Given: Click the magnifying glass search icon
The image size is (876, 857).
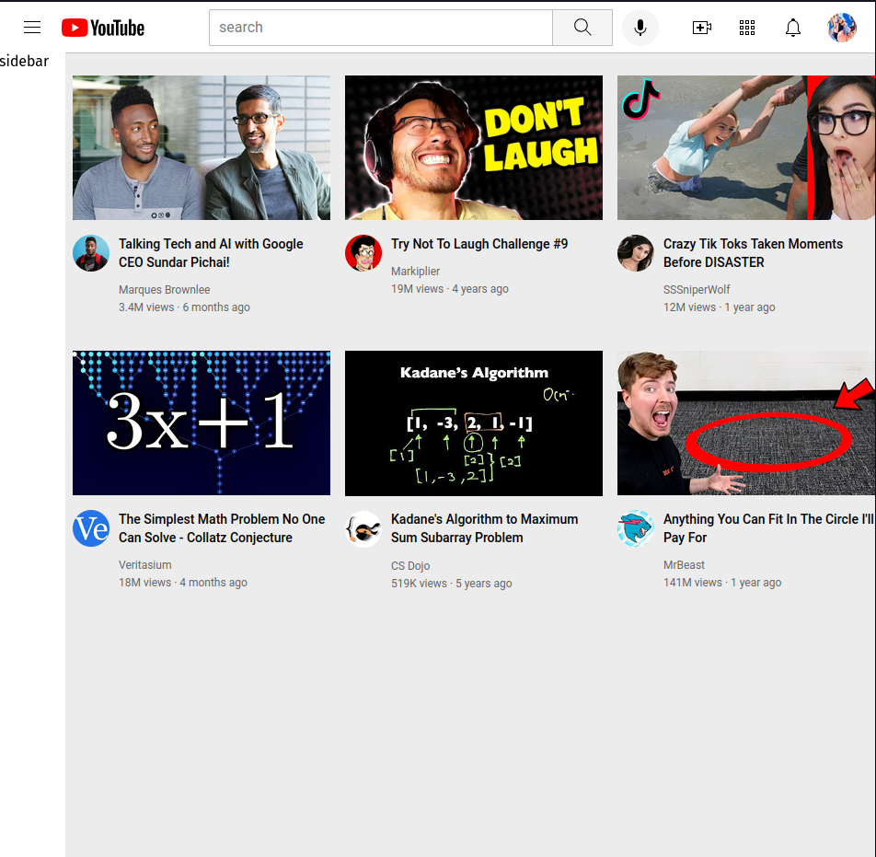Looking at the screenshot, I should pos(582,28).
